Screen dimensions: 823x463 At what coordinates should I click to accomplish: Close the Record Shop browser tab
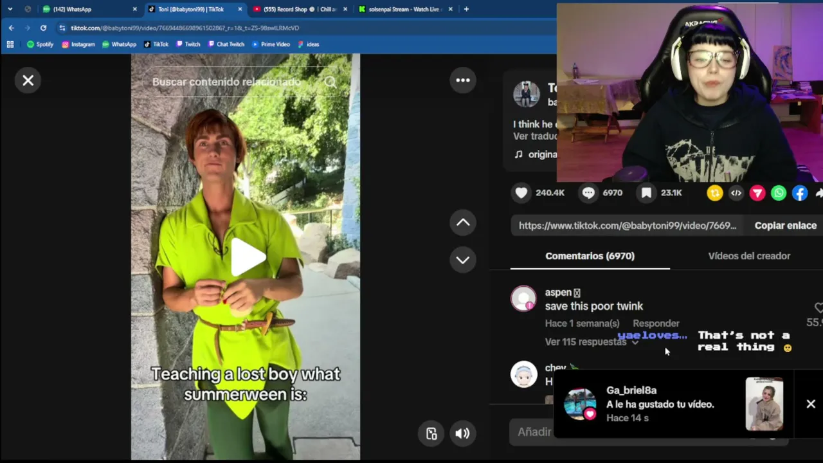tap(345, 9)
